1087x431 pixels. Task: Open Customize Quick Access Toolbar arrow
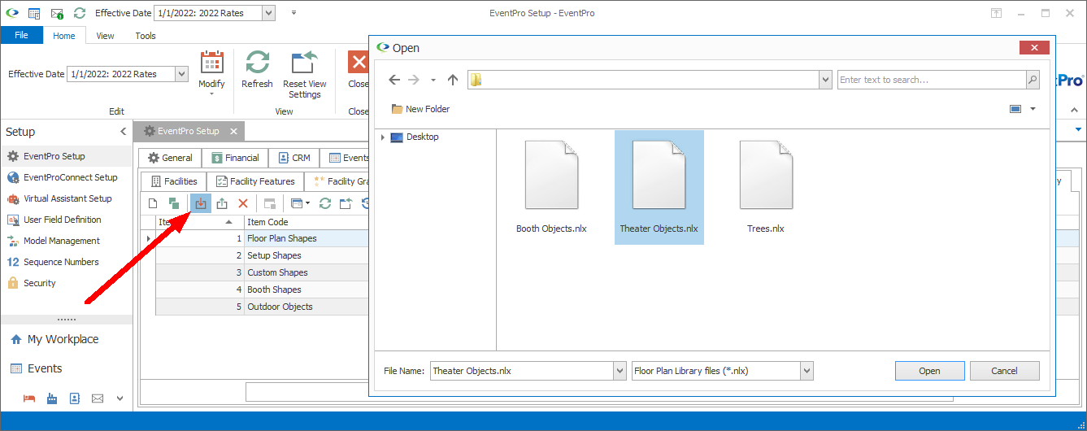click(x=293, y=13)
